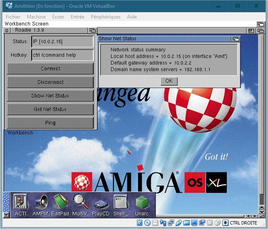Click the Hotkey input field
Image resolution: width=268 pixels, height=229 pixels.
point(62,55)
